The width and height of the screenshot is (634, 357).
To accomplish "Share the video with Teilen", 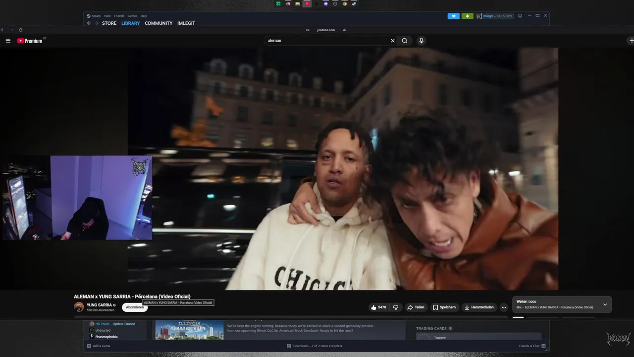I will click(416, 307).
